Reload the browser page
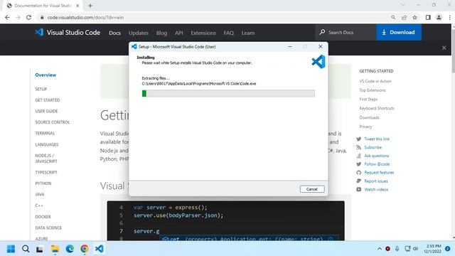The height and width of the screenshot is (256, 455). pos(28,17)
